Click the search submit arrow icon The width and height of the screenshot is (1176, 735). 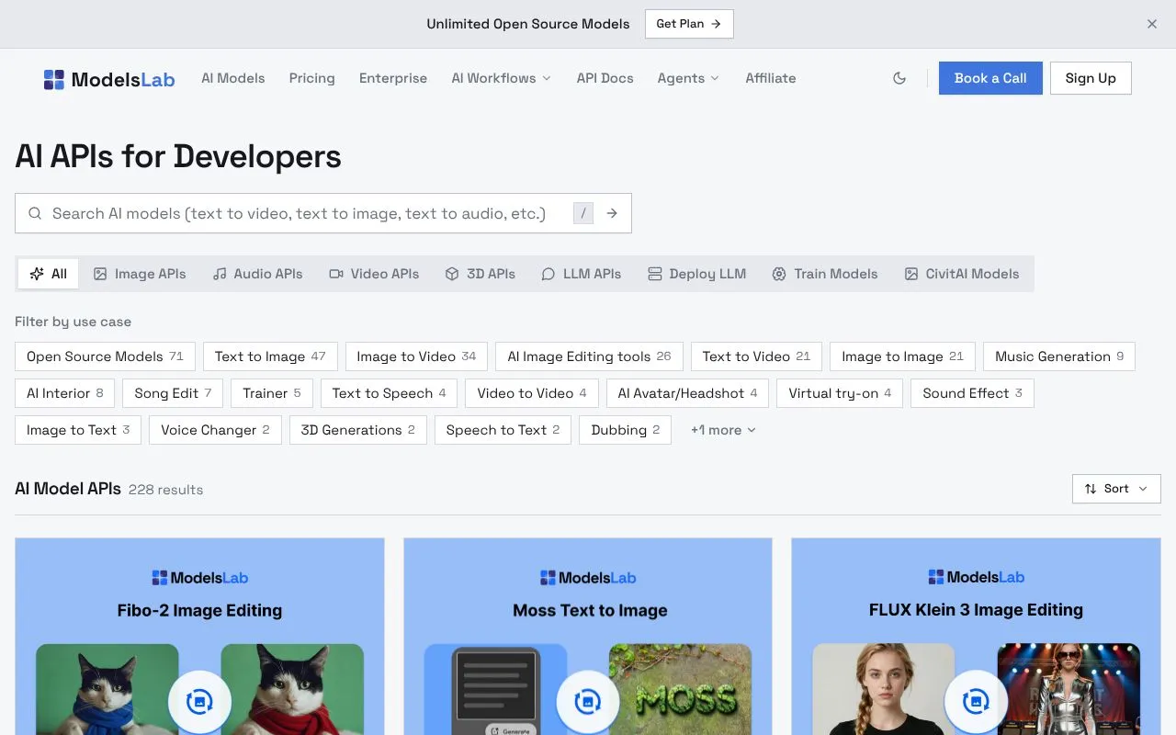tap(612, 213)
